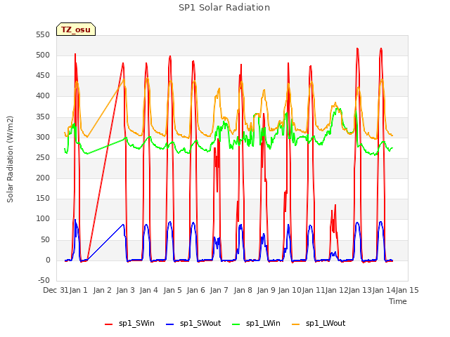Click the 350 y-axis tick label
Screen dimensions: 450x337
click(43, 117)
